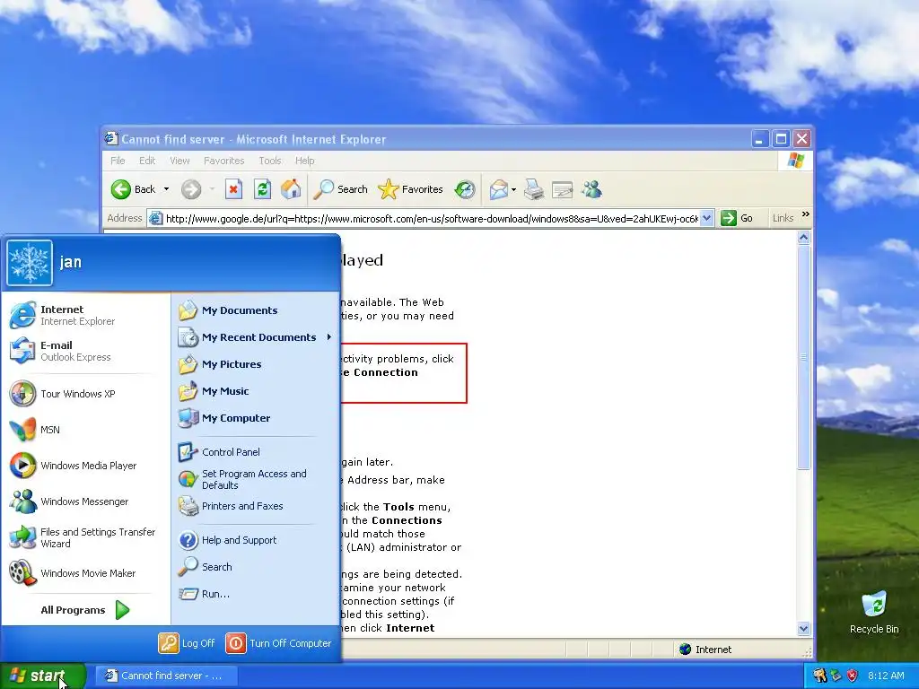Click the scroll up arrow of page
Viewport: 919px width, 689px height.
[804, 237]
